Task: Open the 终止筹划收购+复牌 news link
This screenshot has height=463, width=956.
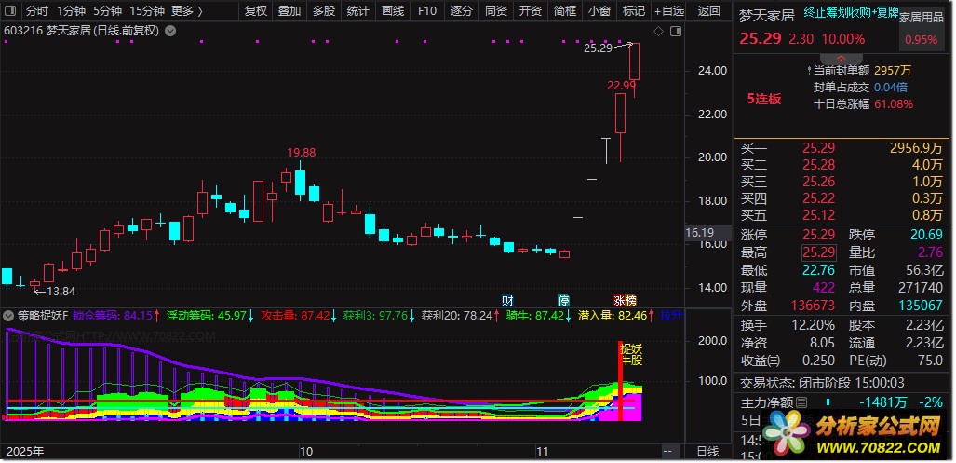Action: click(851, 12)
